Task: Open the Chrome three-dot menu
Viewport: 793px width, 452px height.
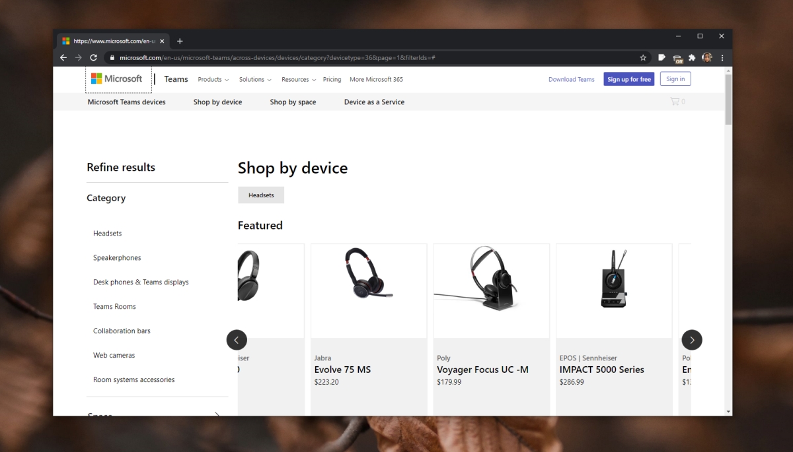Action: (x=722, y=57)
